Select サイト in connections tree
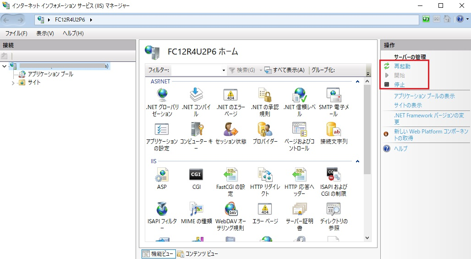Screen dimensions: 471x259 coord(34,83)
